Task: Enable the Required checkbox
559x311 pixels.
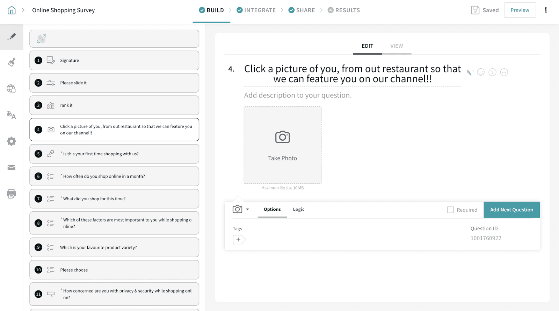Action: click(450, 210)
